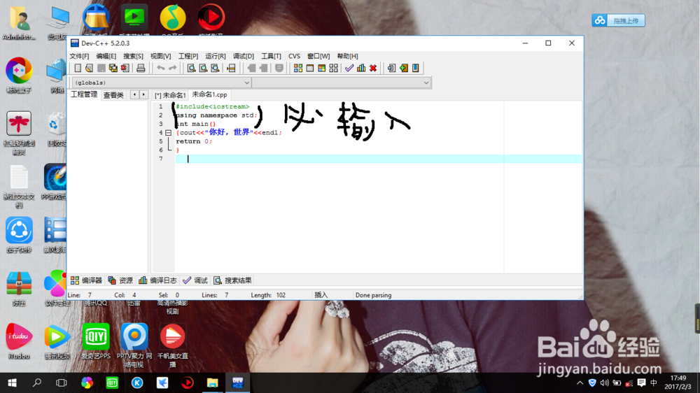Click right arrow beside the 查看类 tab
Image resolution: width=700 pixels, height=393 pixels.
(x=143, y=94)
